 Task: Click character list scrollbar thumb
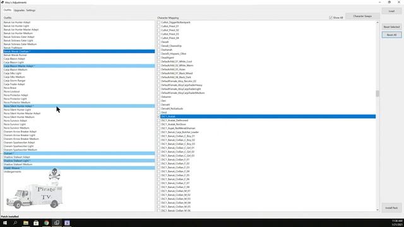pos(377,94)
